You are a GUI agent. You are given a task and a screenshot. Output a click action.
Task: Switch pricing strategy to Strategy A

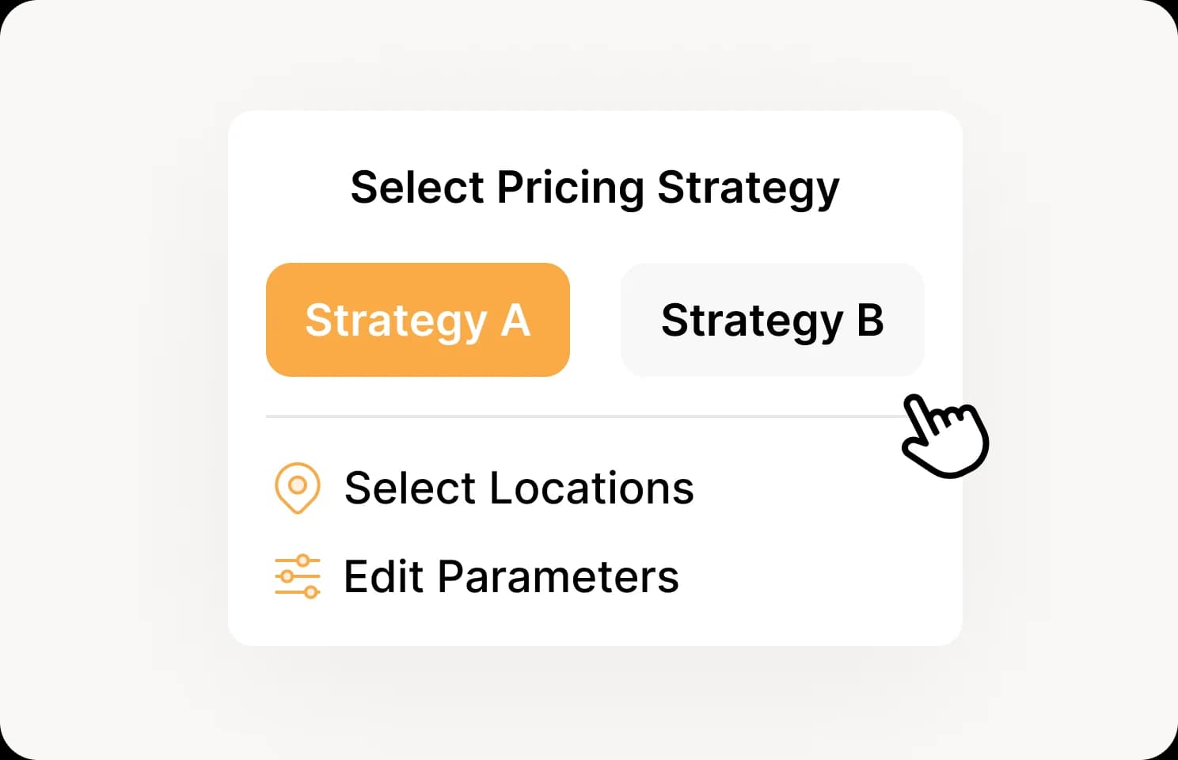418,320
